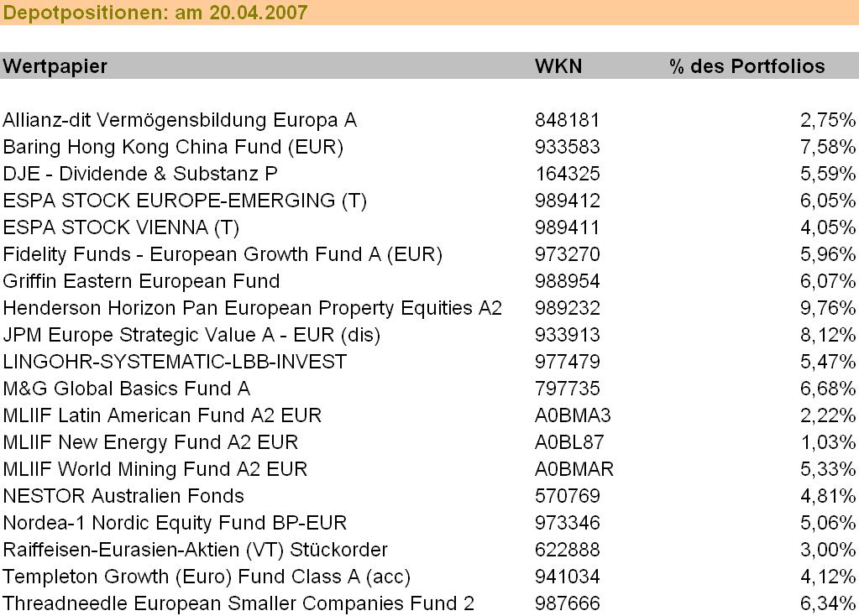Image resolution: width=859 pixels, height=616 pixels.
Task: Select the 9,76% portfolio share value
Action: point(827,308)
